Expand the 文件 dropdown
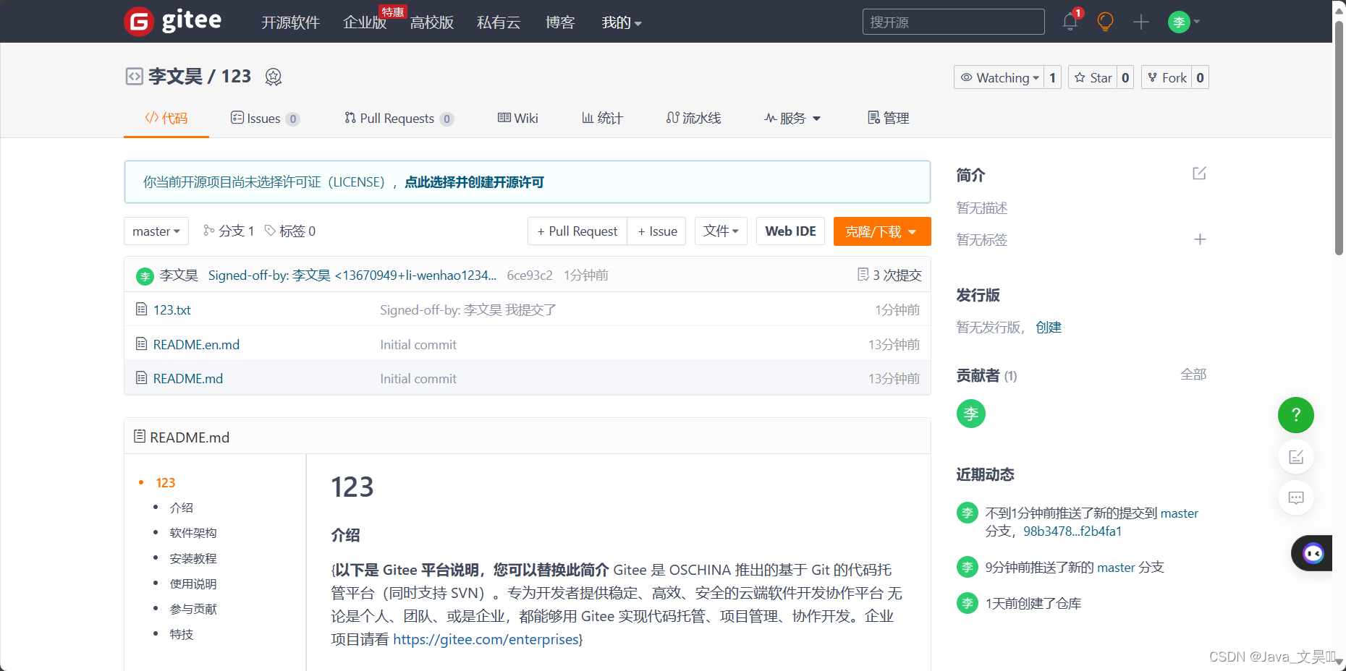Image resolution: width=1346 pixels, height=671 pixels. (721, 231)
